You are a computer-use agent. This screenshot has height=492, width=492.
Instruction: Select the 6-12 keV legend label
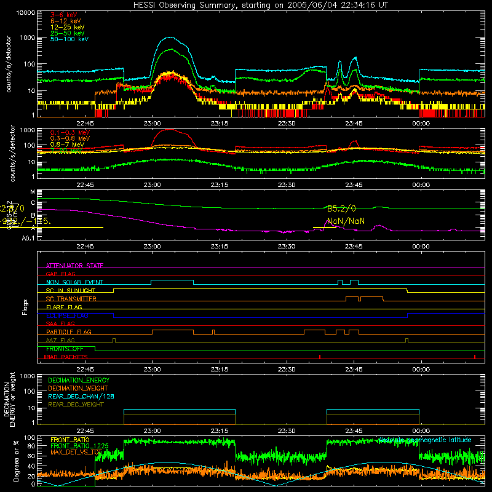pos(66,21)
